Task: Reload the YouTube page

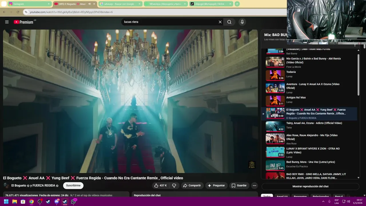Action: coord(18,12)
